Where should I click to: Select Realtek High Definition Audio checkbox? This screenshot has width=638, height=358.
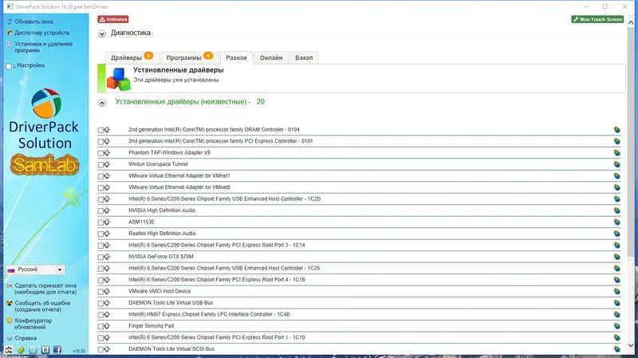click(x=100, y=234)
